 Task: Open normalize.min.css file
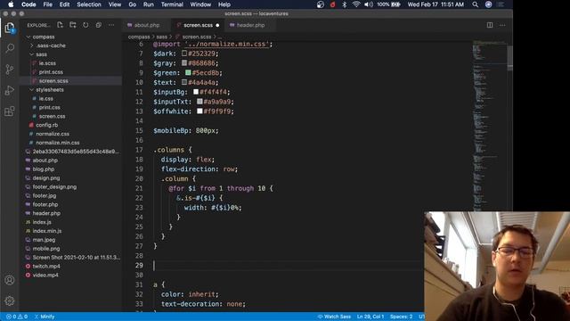coord(57,143)
